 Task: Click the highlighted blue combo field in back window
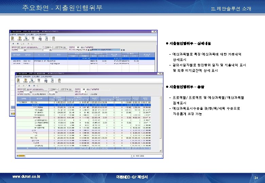[x=106, y=50]
